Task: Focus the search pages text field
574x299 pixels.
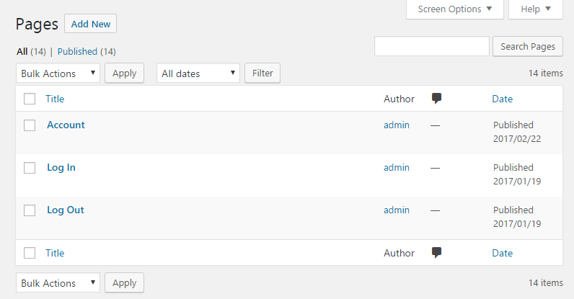Action: point(432,46)
